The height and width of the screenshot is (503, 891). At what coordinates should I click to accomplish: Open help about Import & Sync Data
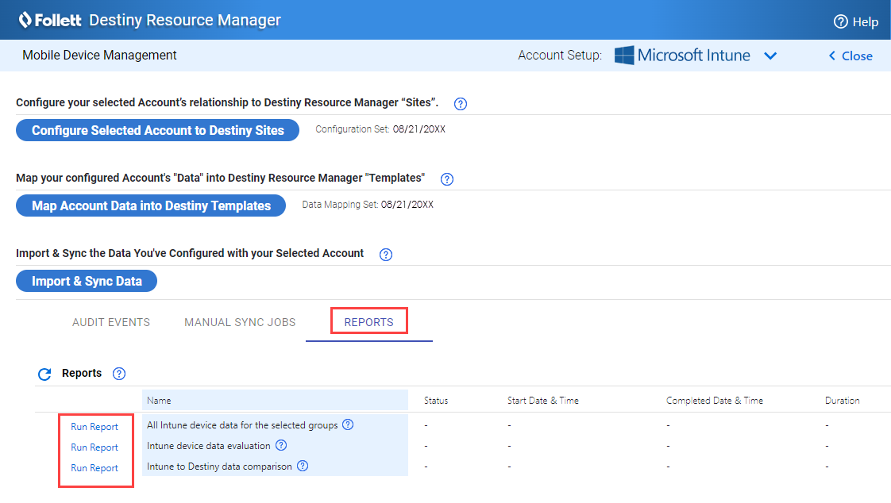pos(386,254)
